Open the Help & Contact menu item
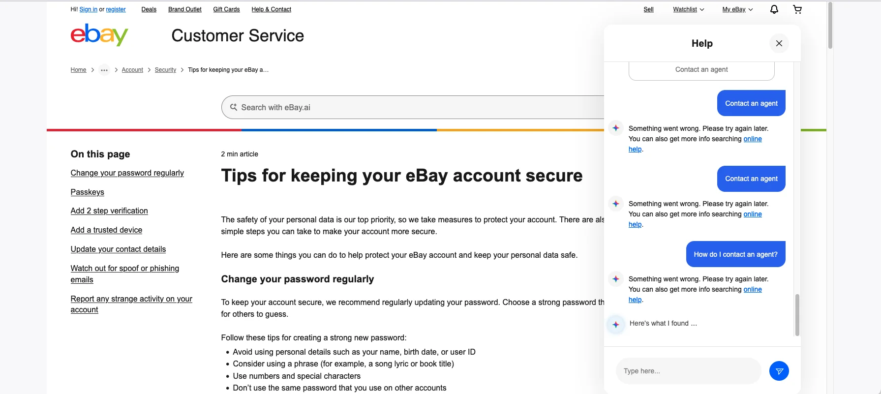881x394 pixels. click(x=271, y=9)
